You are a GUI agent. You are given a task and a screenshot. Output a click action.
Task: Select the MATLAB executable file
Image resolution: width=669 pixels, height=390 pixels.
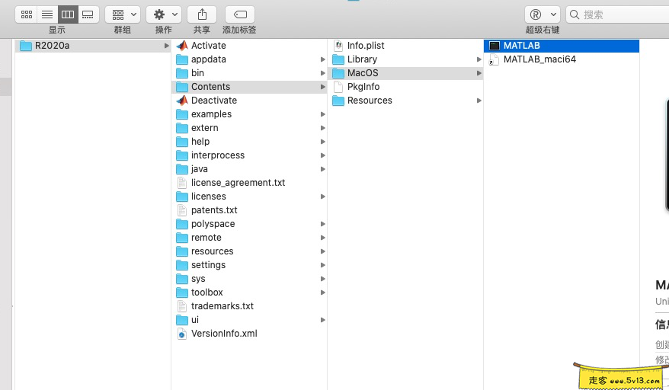521,46
